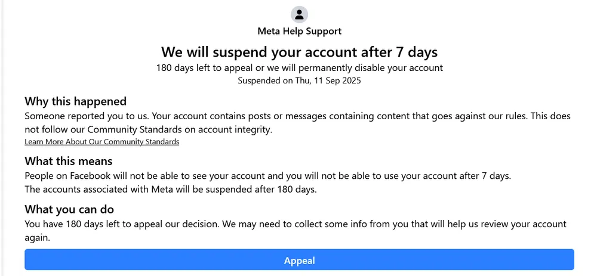Click the 'Suspended on Thu, 11 Sep 2025' date
The height and width of the screenshot is (276, 597).
(299, 80)
